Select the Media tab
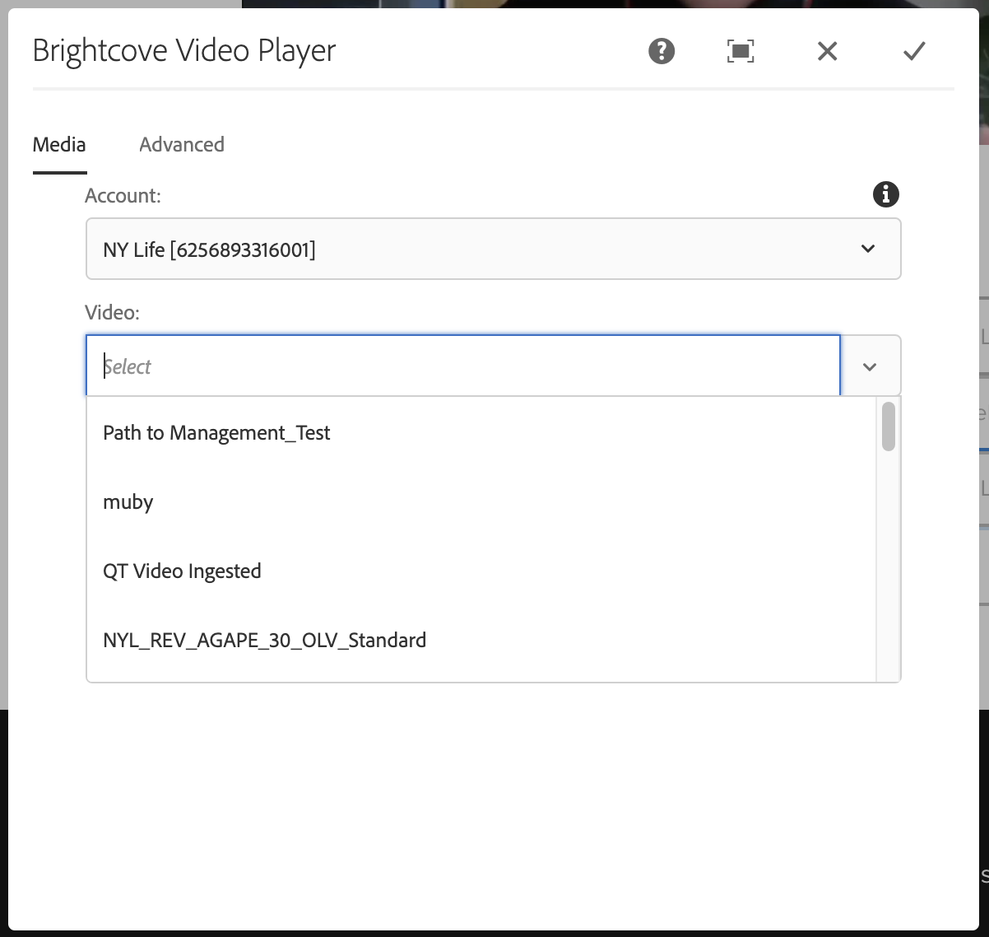Screen dimensions: 989x937 [x=58, y=144]
